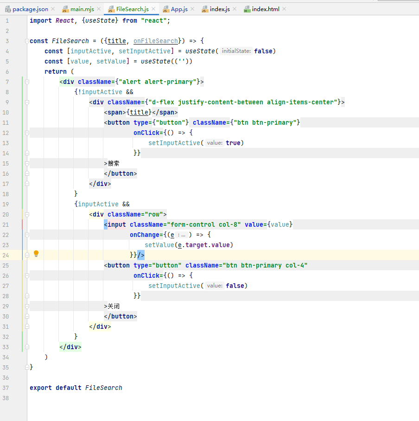Toggle fold marker at closing div on line 17
The image size is (419, 421).
(27, 184)
